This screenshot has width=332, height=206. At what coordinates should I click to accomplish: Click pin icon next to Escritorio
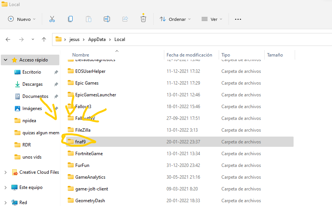pos(56,72)
